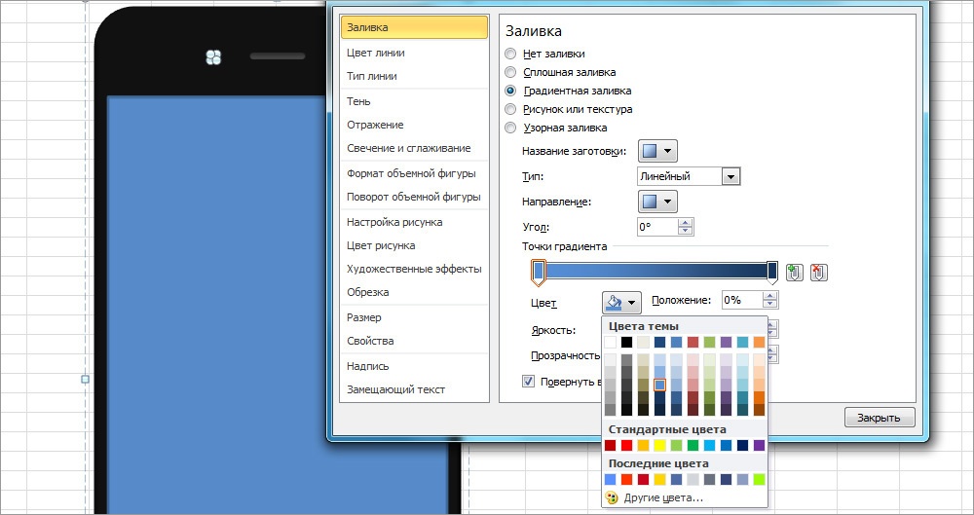Pick the white theme color swatch

point(611,343)
